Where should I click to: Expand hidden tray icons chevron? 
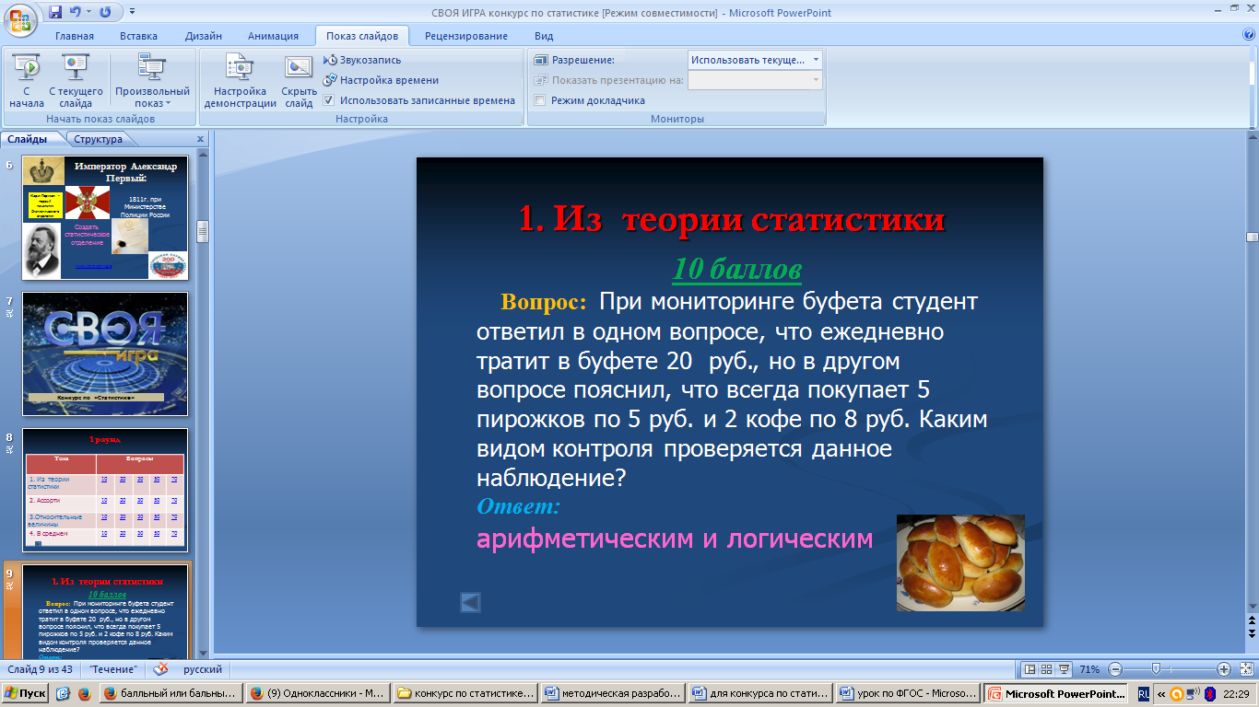coord(1162,694)
